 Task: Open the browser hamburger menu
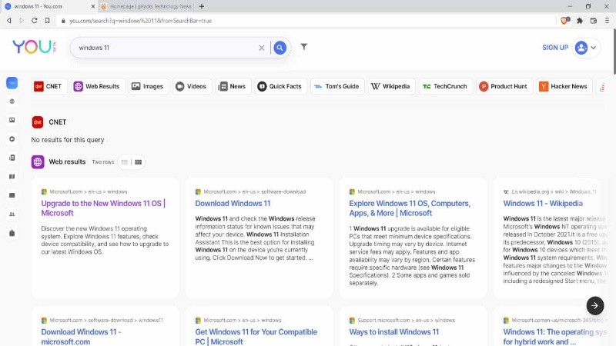pyautogui.click(x=606, y=21)
